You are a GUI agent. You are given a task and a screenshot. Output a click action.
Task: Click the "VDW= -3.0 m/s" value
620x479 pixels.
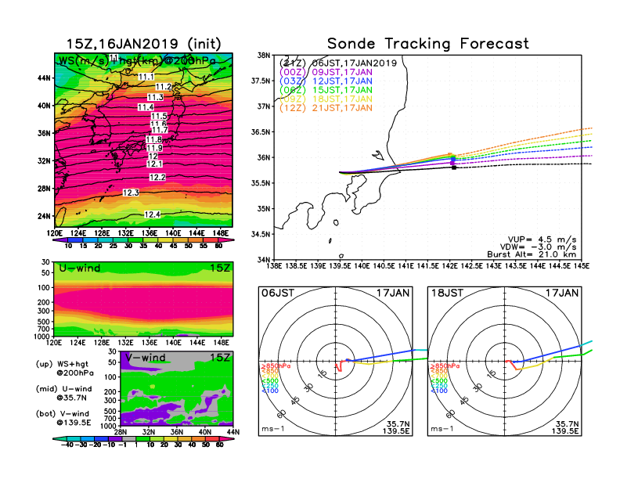538,247
